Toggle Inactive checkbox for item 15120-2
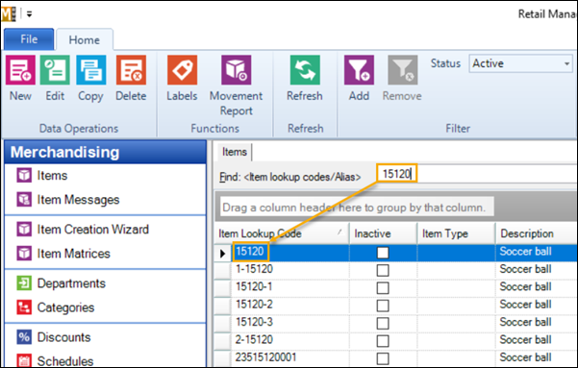Viewport: 578px width, 368px height. pyautogui.click(x=383, y=306)
